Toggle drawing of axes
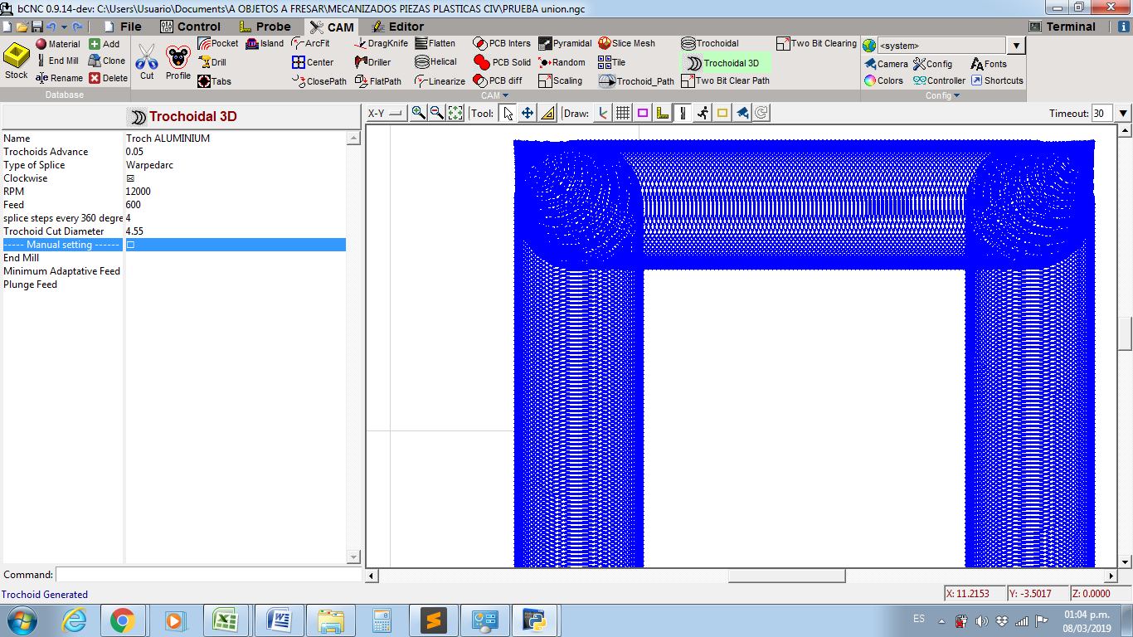The image size is (1133, 637). [603, 113]
